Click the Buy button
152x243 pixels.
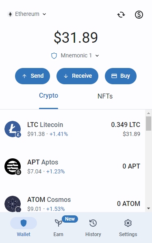tap(121, 76)
